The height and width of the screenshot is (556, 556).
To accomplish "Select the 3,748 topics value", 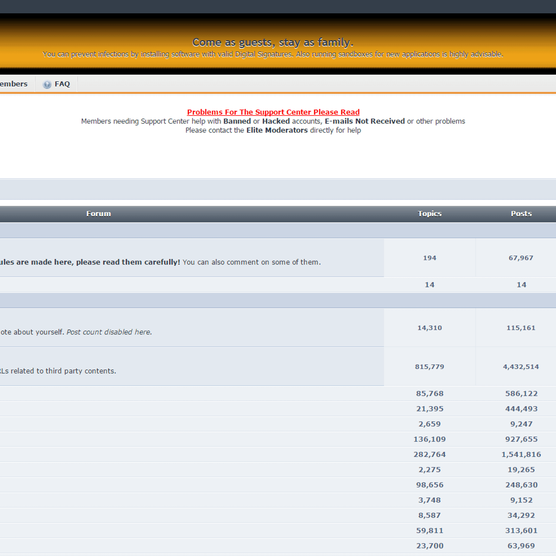I will point(430,500).
